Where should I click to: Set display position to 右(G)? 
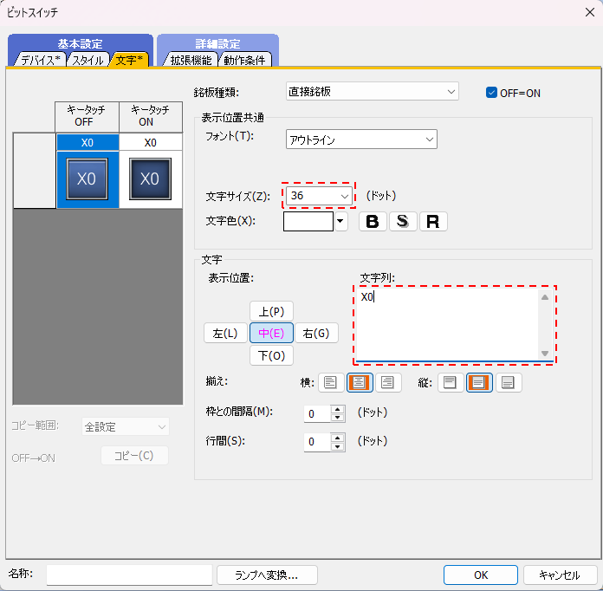[x=316, y=333]
